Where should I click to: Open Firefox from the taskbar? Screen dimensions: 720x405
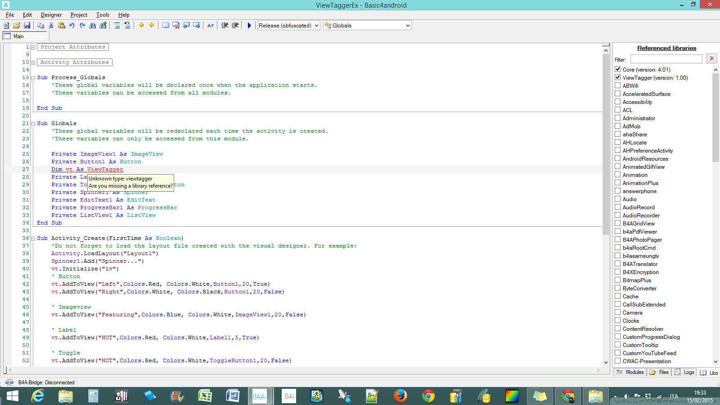(x=400, y=396)
